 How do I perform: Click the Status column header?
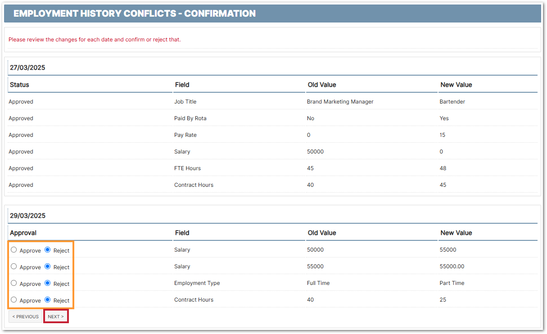tap(19, 85)
